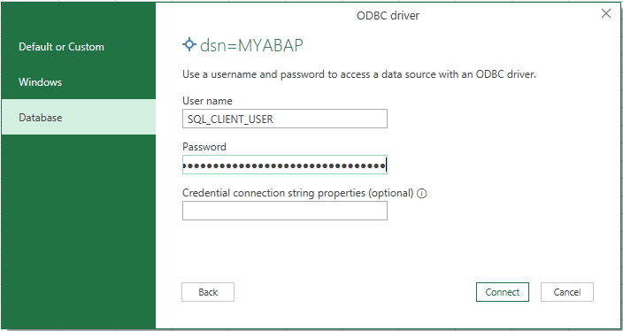Click the User name input field
Image resolution: width=623 pixels, height=331 pixels.
284,119
